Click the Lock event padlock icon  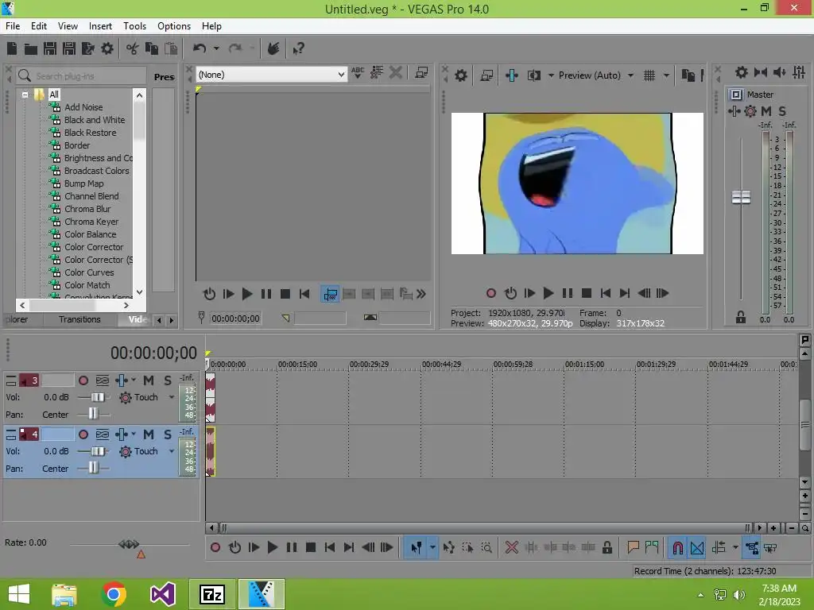(607, 547)
